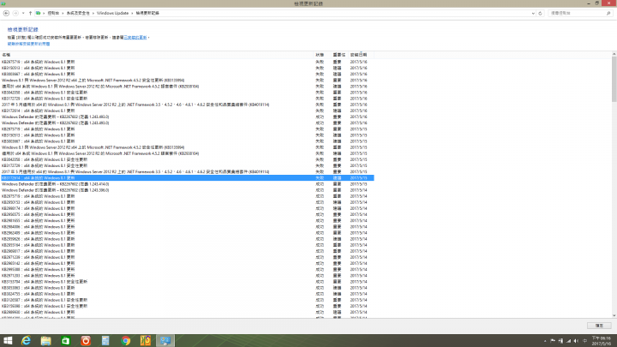Image resolution: width=617 pixels, height=347 pixels.
Task: Select KB3135994 .NET Framework row dated 2017/5/16
Action: (188, 81)
